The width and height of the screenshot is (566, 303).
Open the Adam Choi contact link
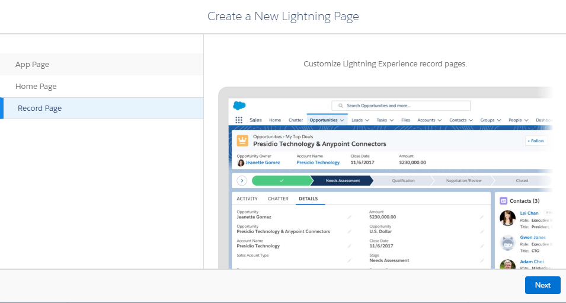click(x=532, y=261)
